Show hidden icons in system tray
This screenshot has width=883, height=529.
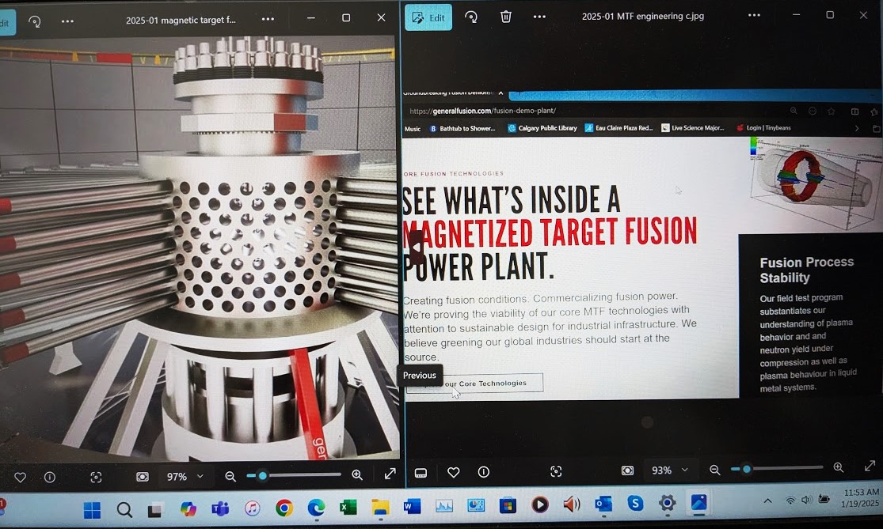(767, 501)
